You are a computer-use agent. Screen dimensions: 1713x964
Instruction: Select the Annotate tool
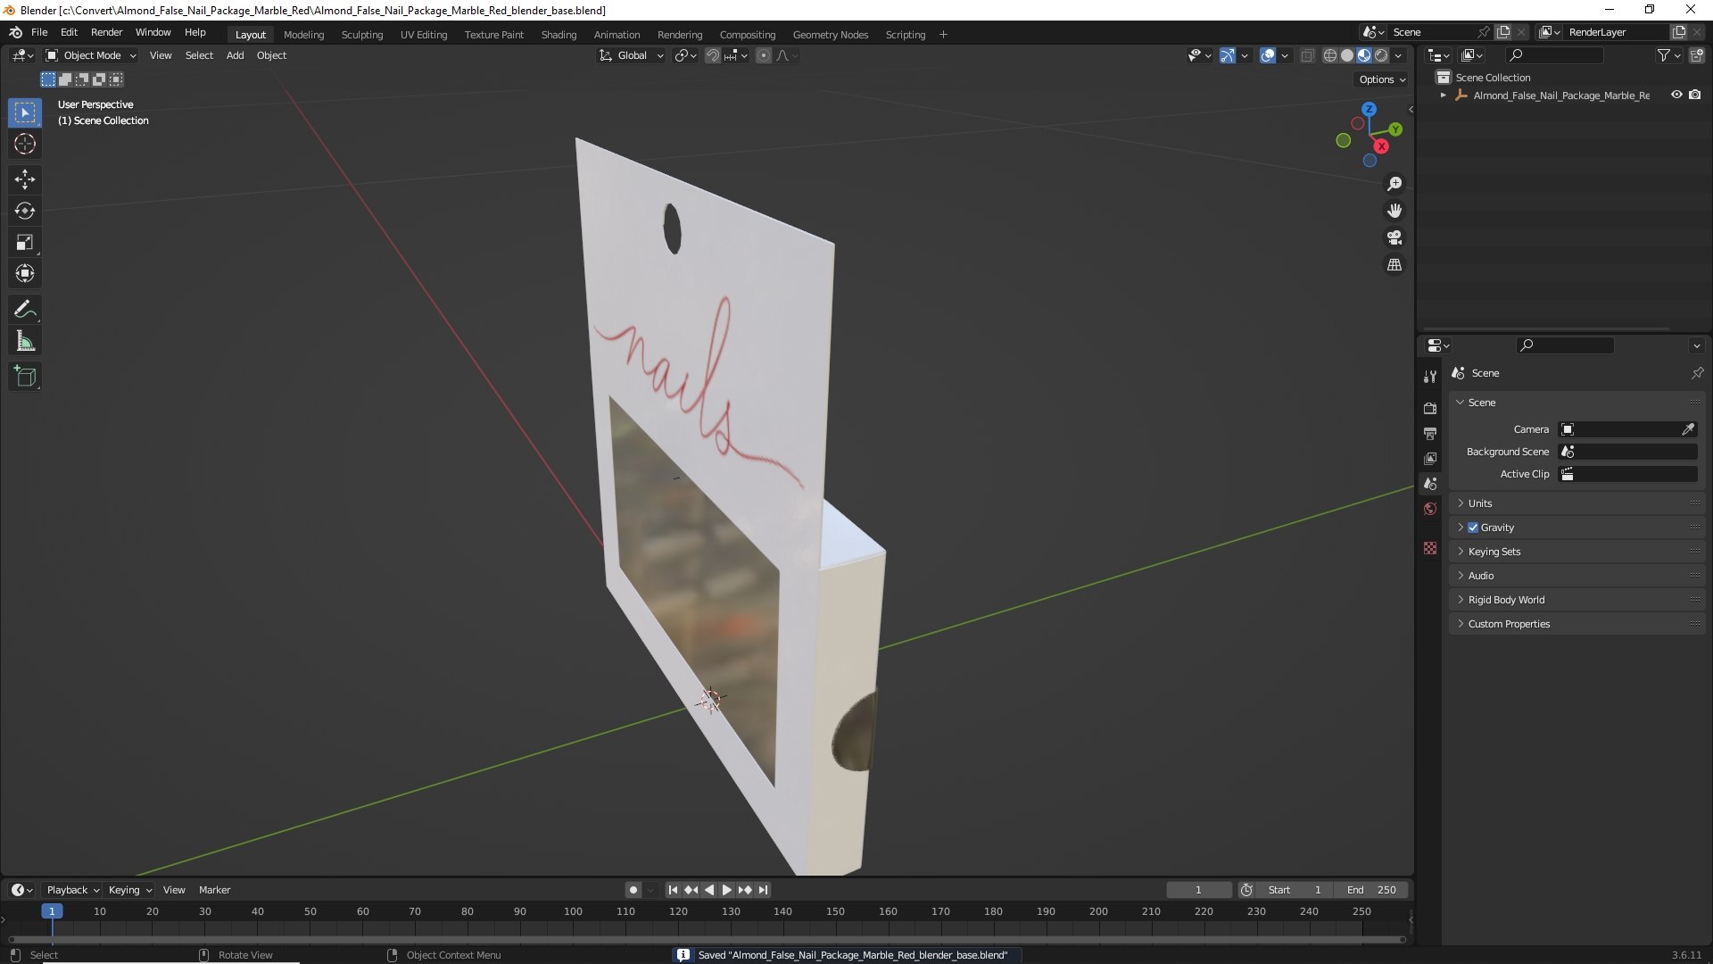[25, 310]
